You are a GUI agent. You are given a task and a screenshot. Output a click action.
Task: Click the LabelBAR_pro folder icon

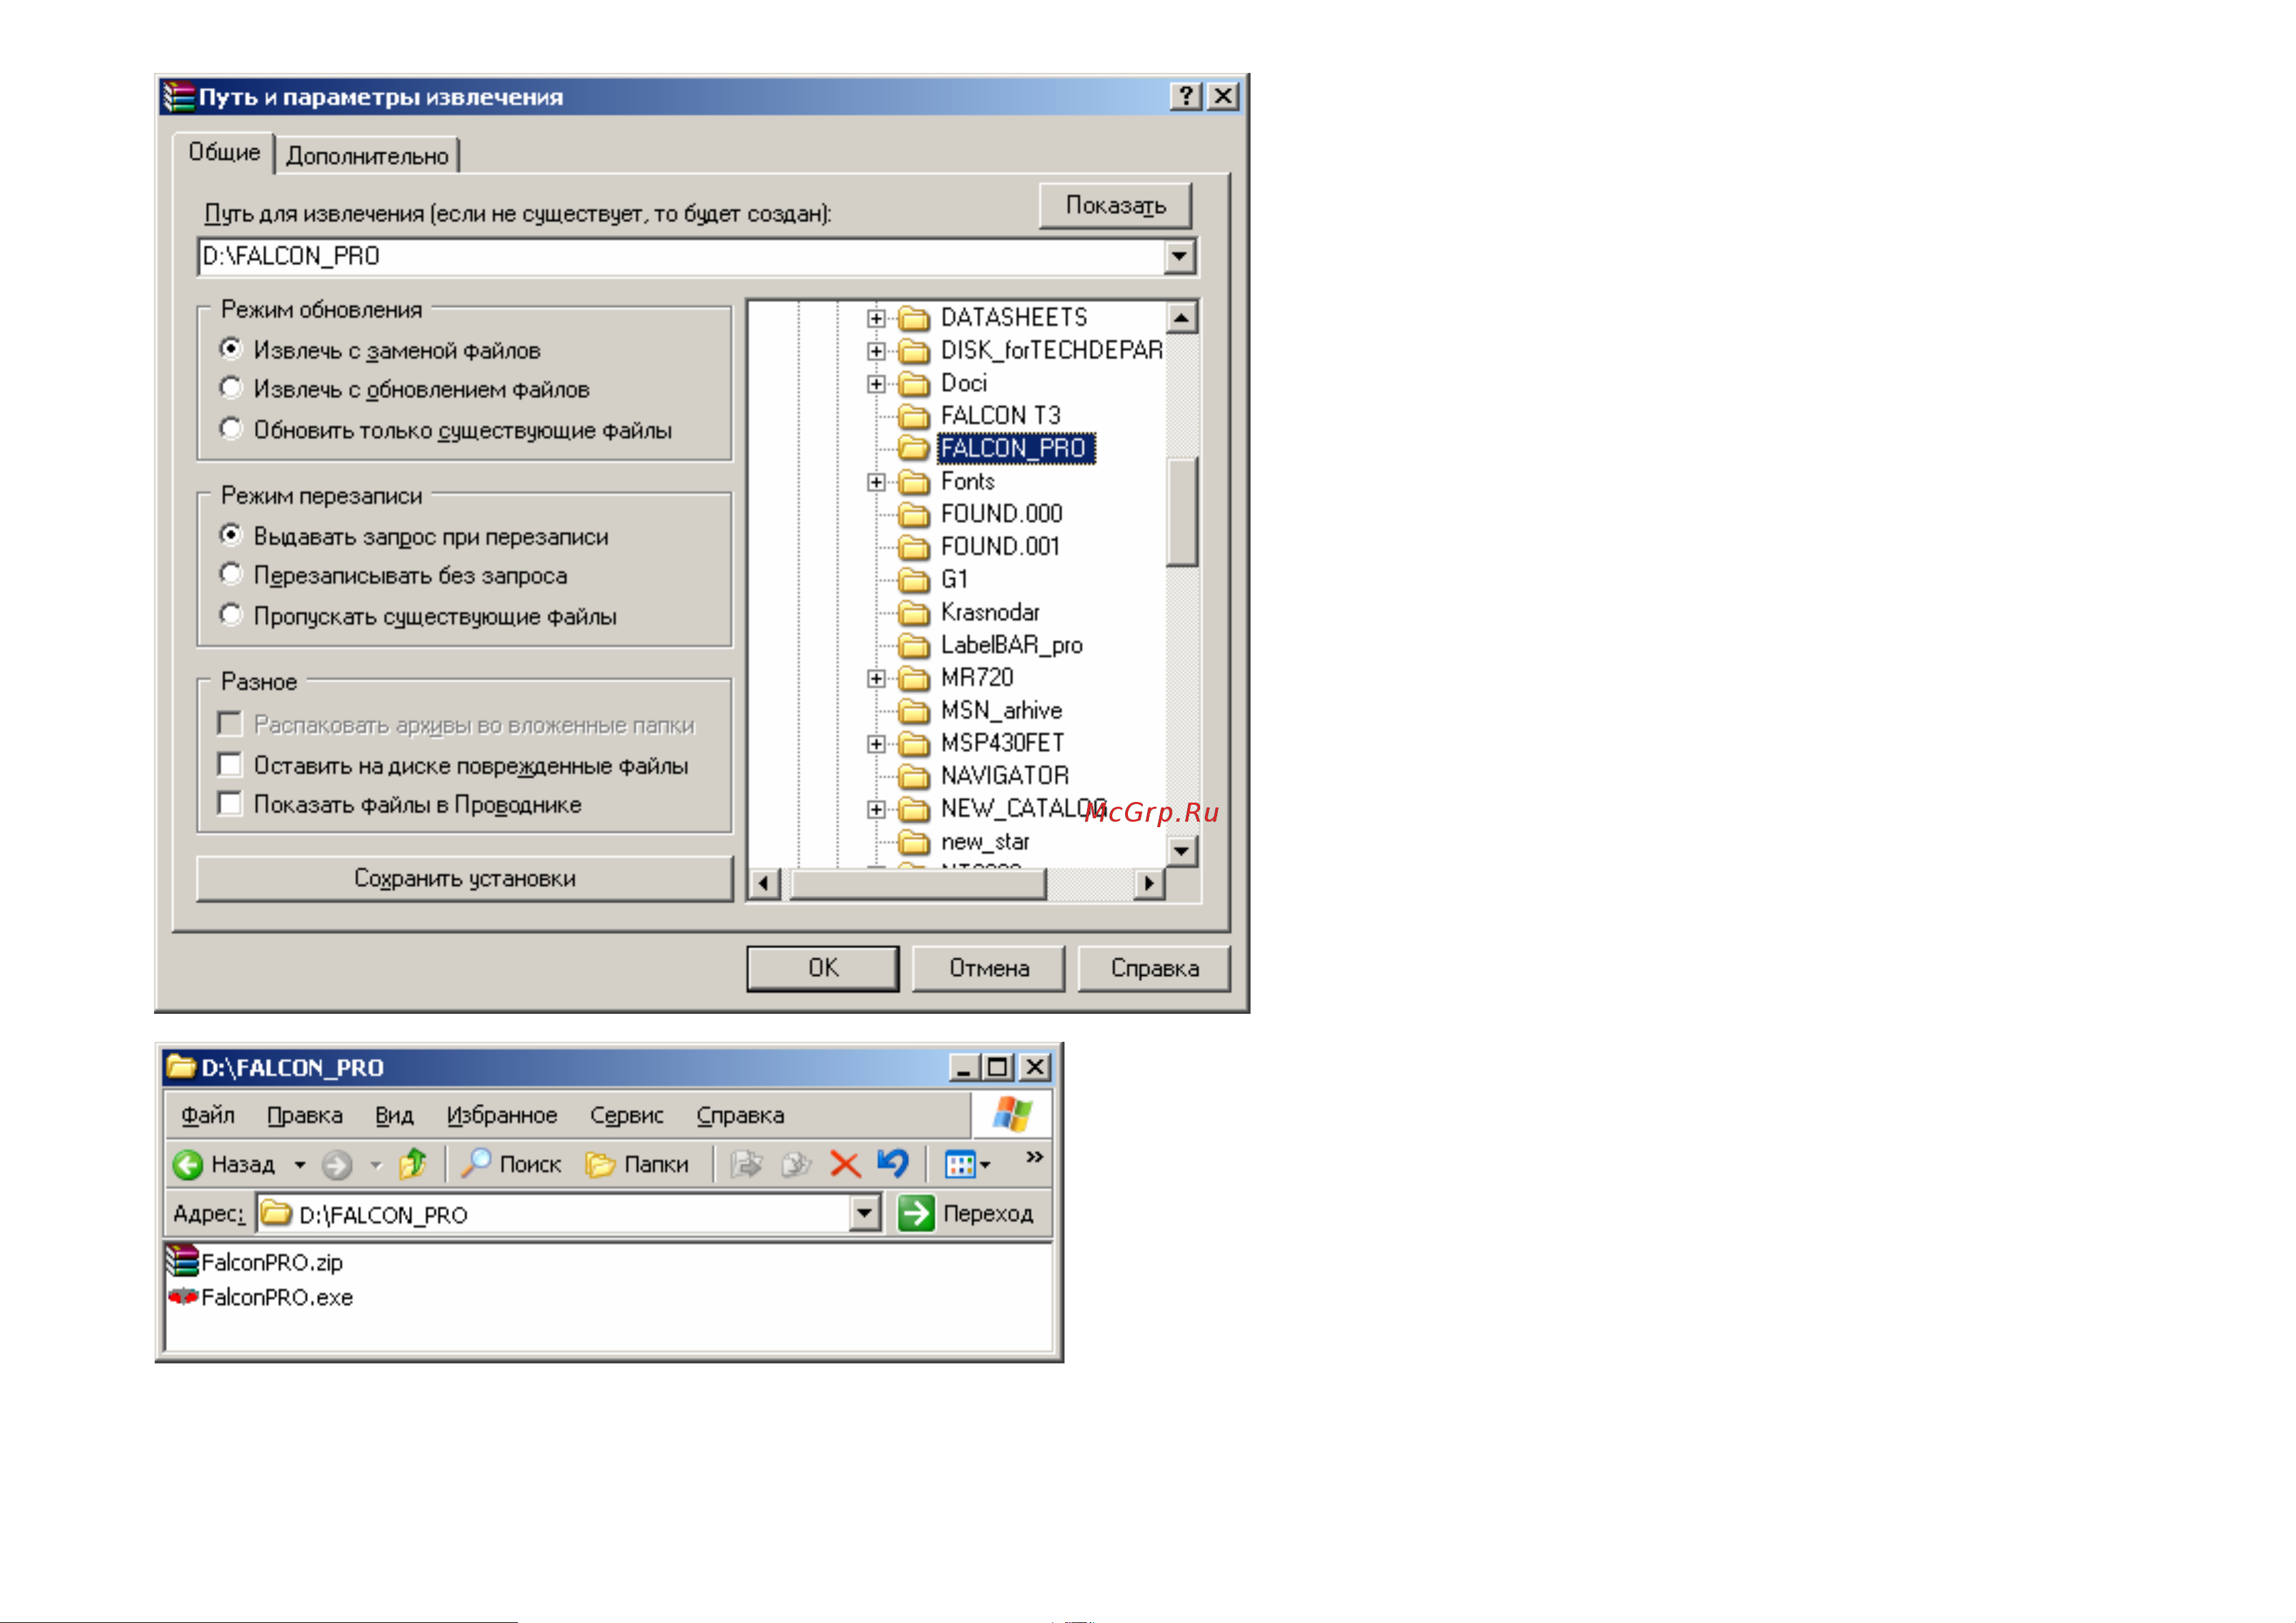[x=914, y=645]
